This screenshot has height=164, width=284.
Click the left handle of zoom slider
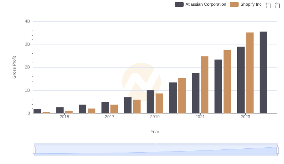coord(34,150)
